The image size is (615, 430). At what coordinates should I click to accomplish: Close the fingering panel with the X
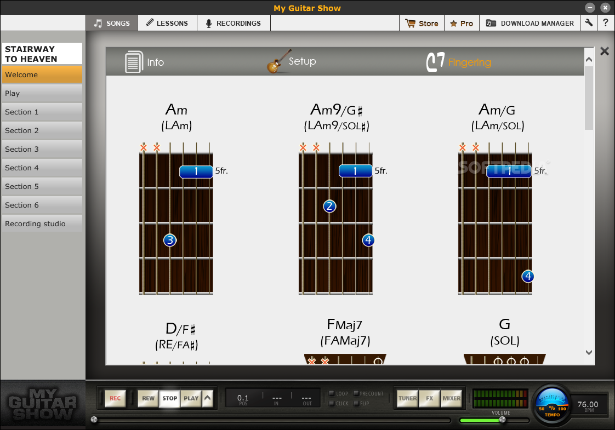605,51
